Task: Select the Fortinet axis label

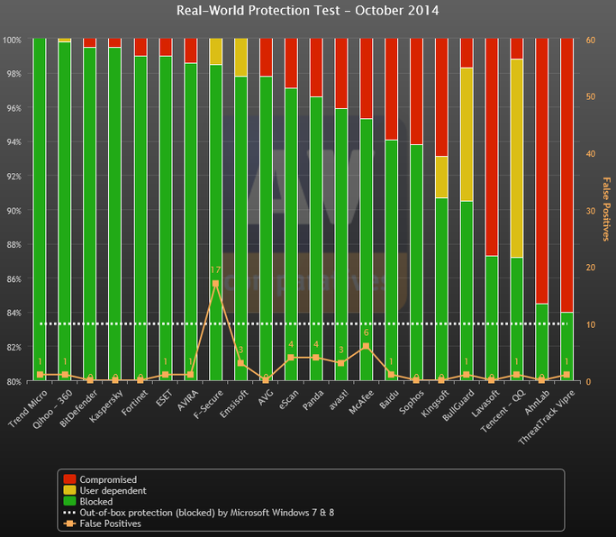Action: point(135,402)
